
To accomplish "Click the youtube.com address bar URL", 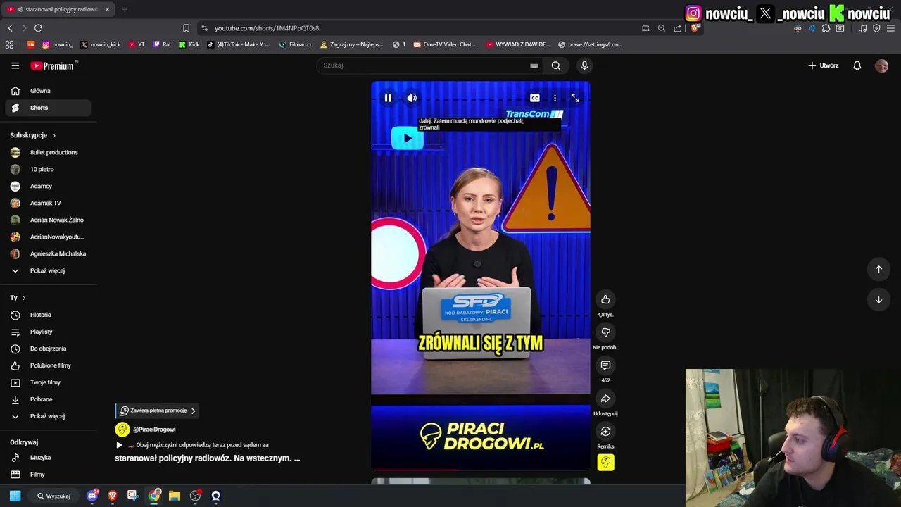I will point(267,28).
